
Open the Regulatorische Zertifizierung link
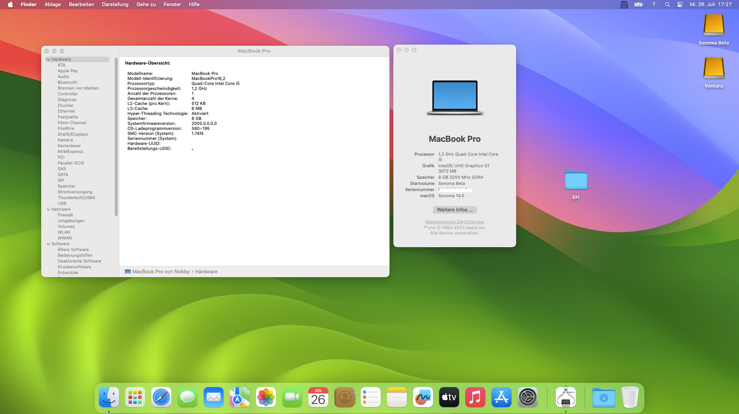tap(455, 222)
